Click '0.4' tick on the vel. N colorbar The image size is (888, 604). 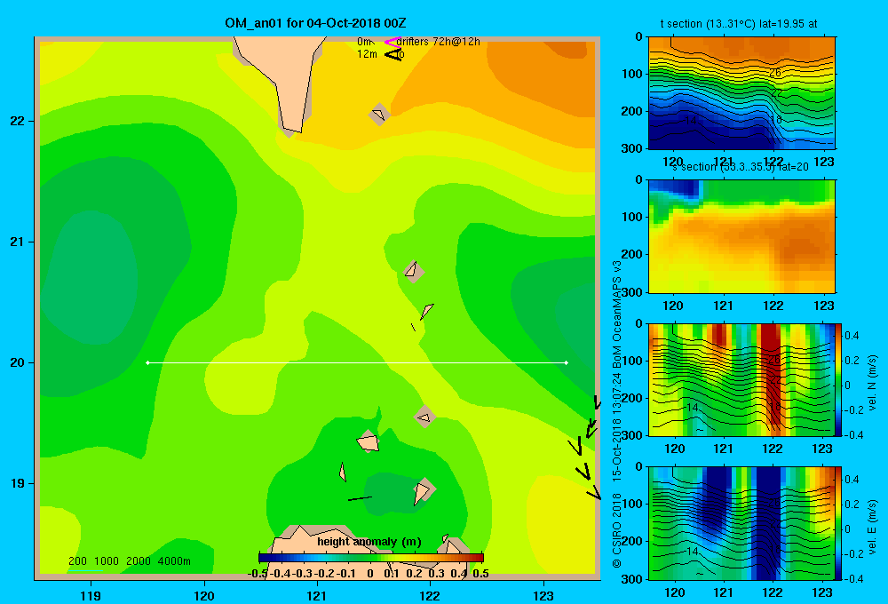[852, 336]
